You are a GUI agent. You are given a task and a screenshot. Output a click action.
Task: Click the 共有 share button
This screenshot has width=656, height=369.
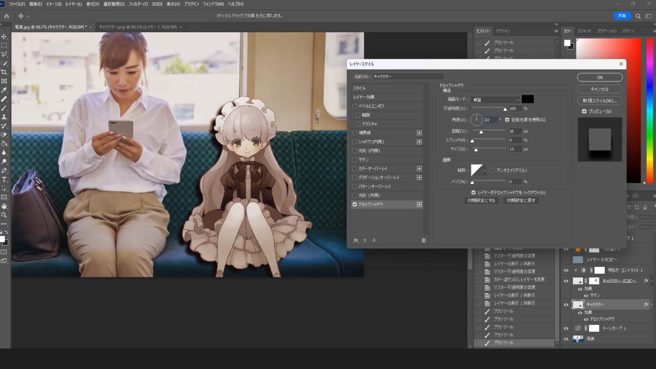pos(622,16)
